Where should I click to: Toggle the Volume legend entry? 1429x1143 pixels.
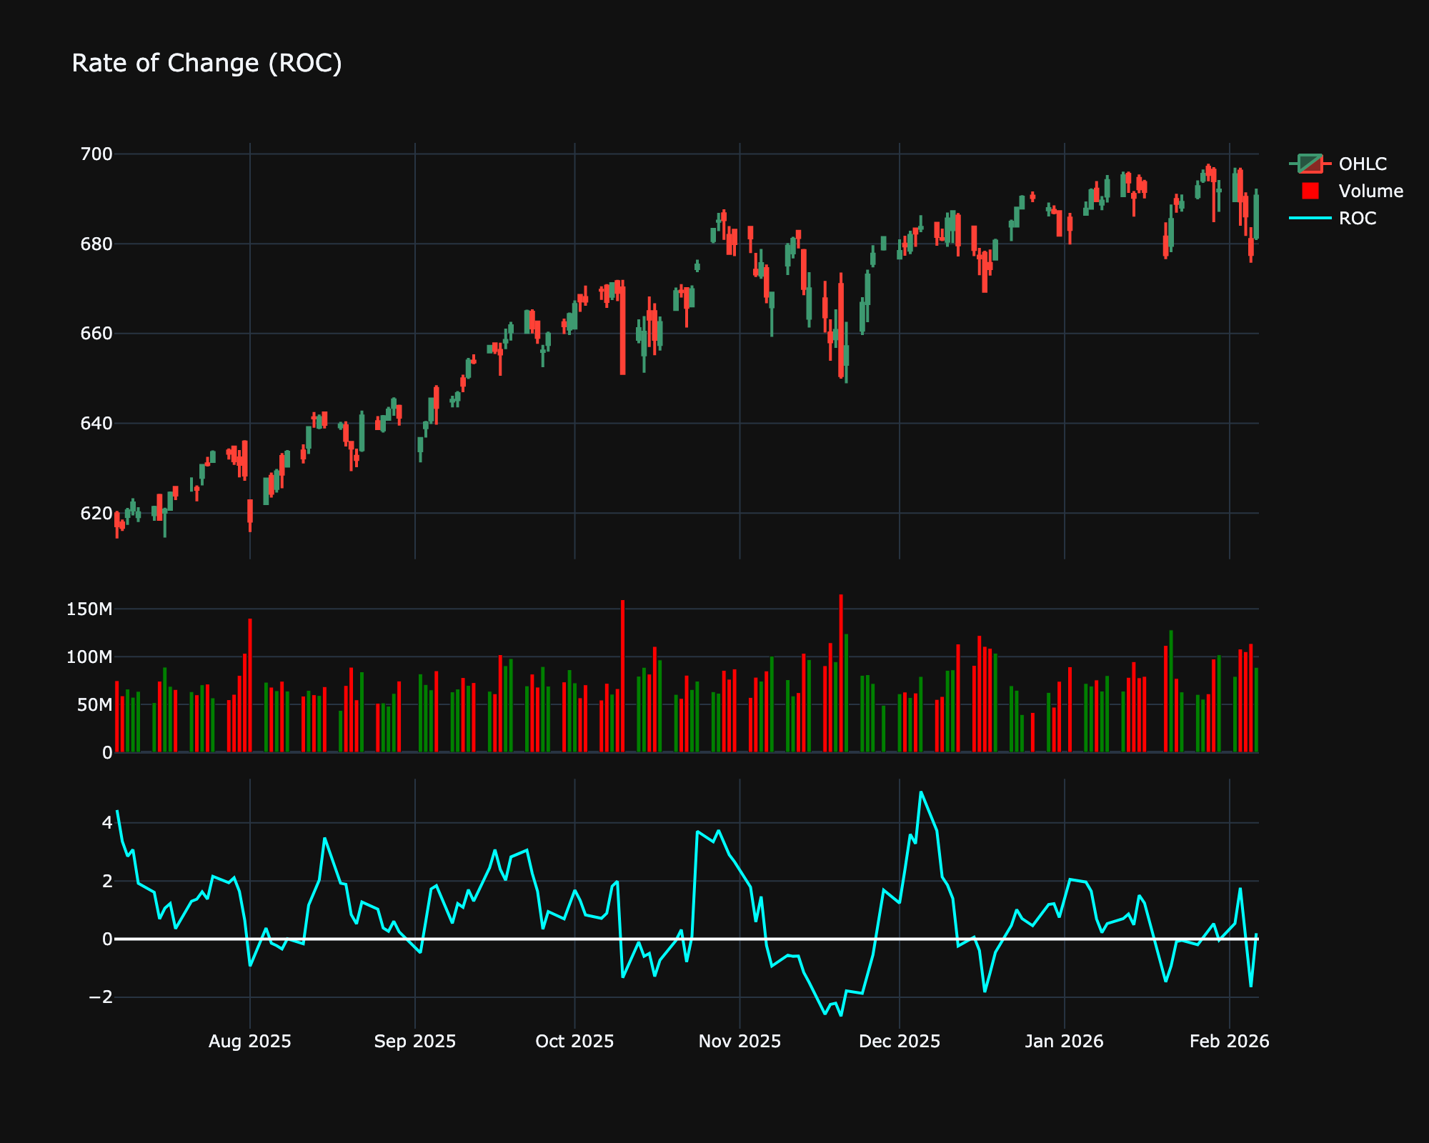coord(1370,191)
